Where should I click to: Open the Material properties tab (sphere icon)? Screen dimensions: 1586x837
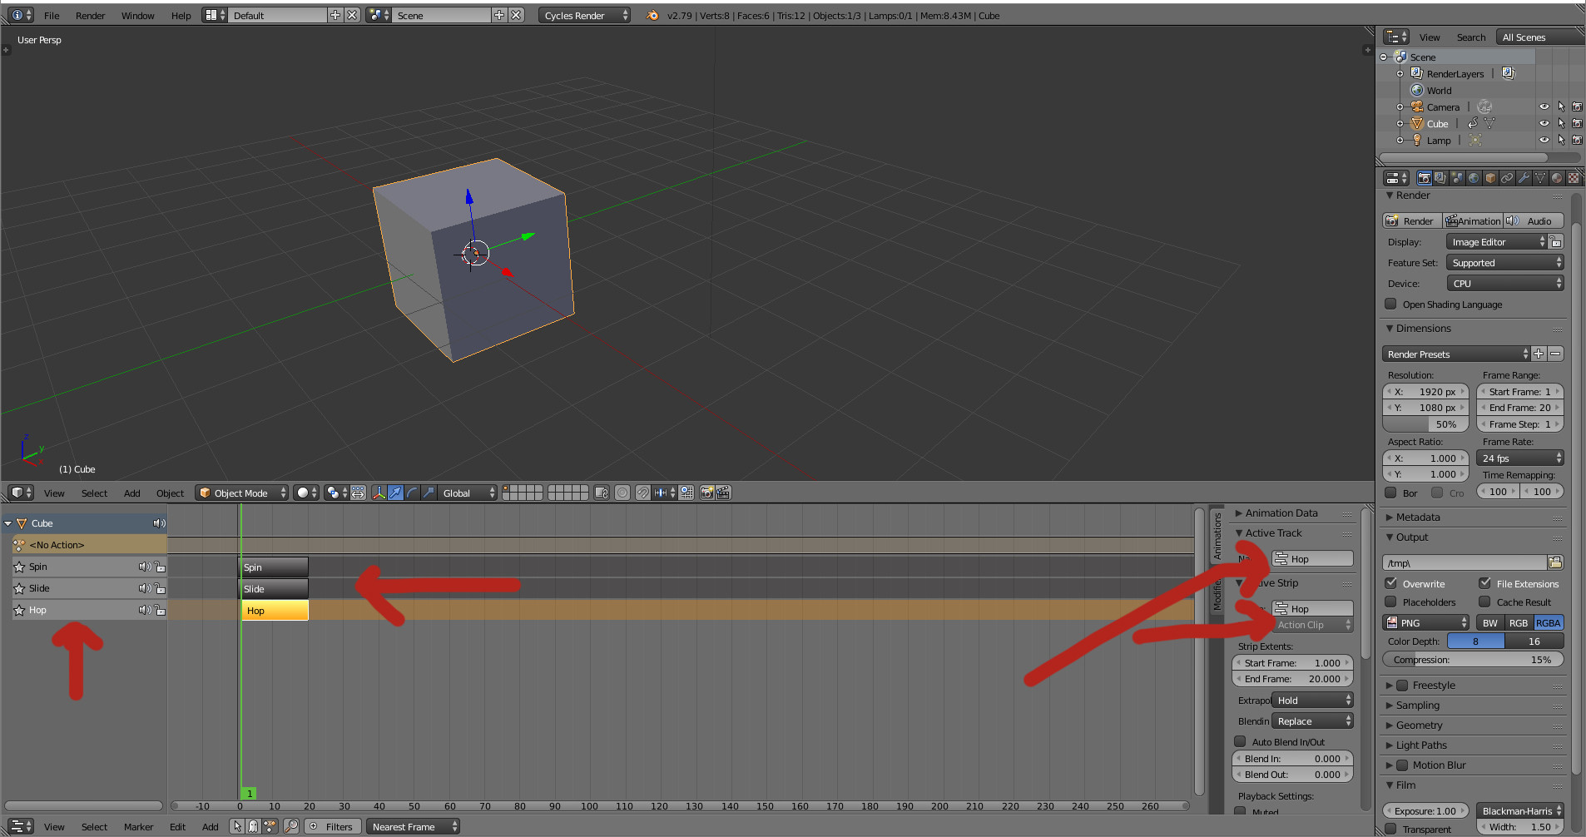coord(1557,178)
